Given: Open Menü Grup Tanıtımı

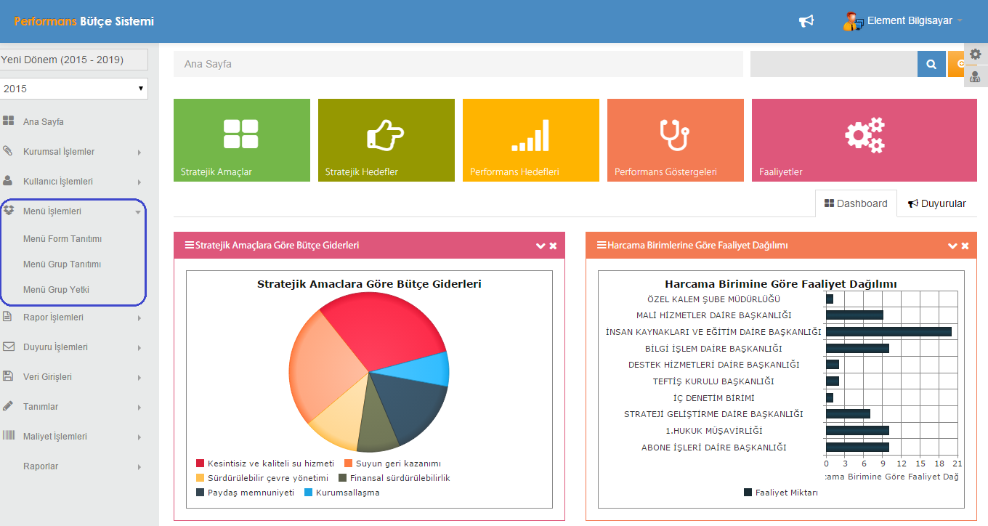Looking at the screenshot, I should point(62,264).
